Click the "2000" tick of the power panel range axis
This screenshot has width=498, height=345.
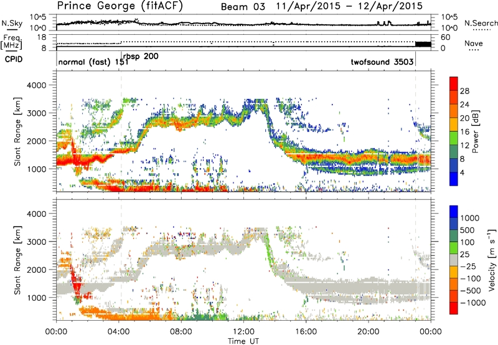pyautogui.click(x=37, y=141)
